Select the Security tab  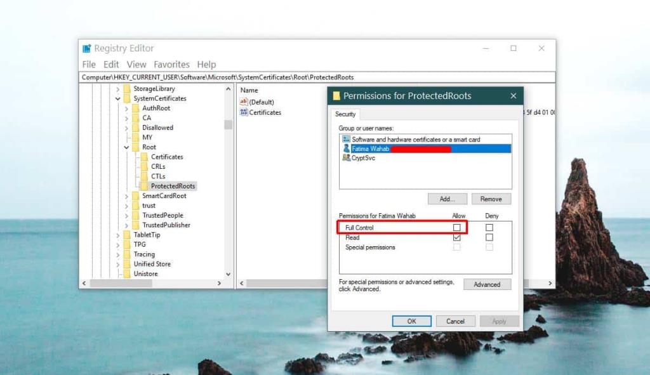click(x=346, y=114)
